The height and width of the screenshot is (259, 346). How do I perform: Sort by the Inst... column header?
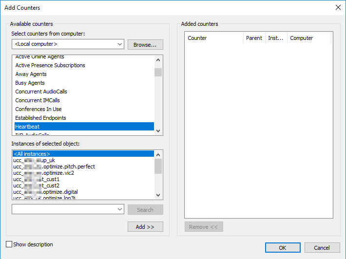click(x=276, y=38)
